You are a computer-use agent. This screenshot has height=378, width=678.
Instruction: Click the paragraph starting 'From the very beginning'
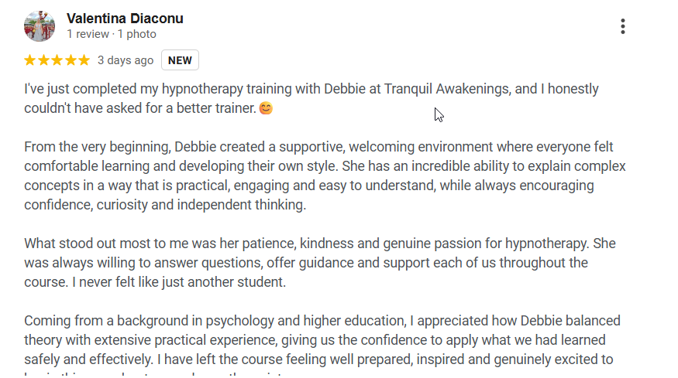pos(325,175)
